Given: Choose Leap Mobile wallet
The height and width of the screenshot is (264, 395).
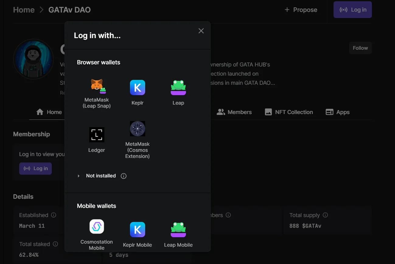Looking at the screenshot, I should (178, 234).
